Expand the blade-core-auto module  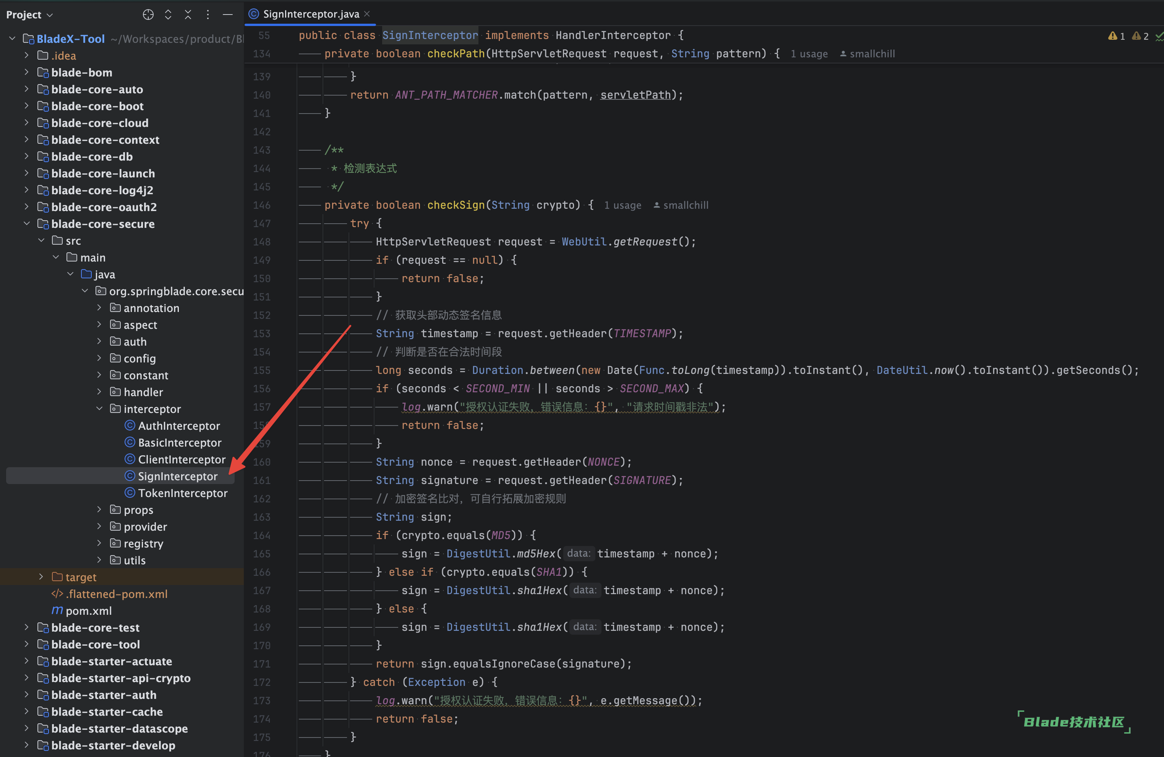(26, 89)
